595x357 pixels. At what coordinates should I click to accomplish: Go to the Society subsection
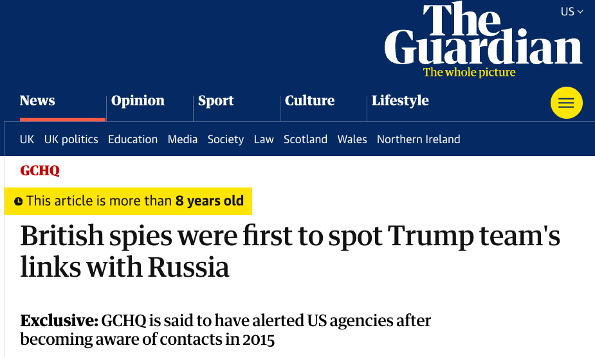225,139
